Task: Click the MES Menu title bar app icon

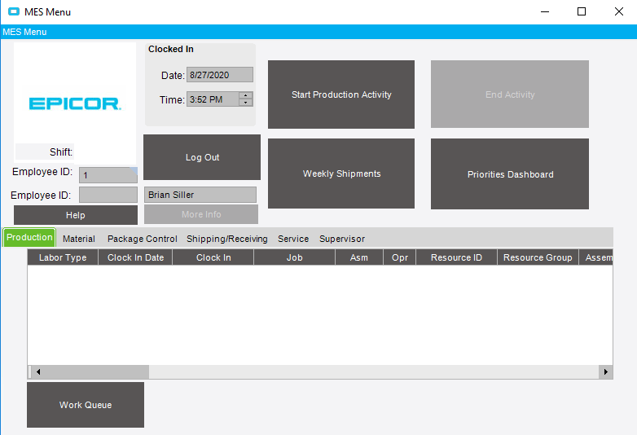Action: pyautogui.click(x=14, y=11)
